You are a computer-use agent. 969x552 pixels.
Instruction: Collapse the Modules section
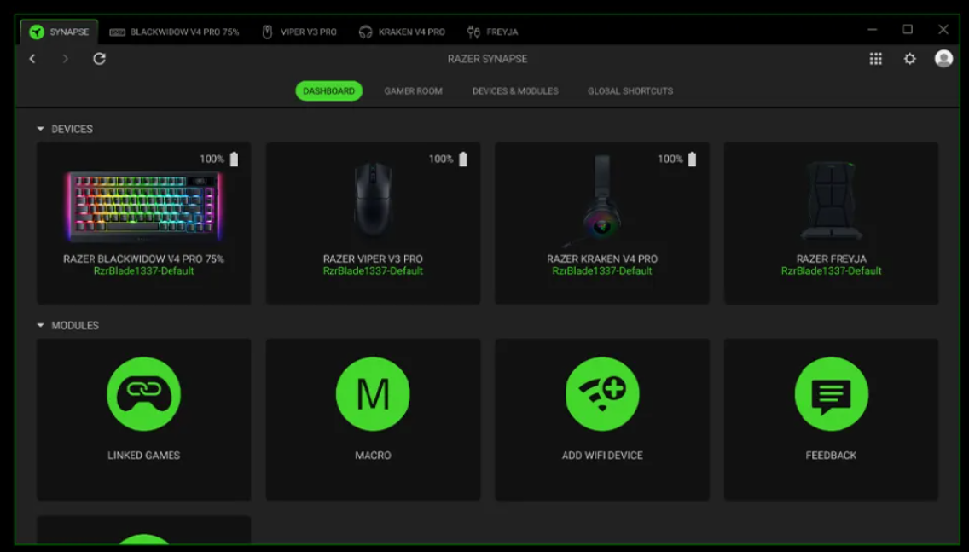point(40,325)
